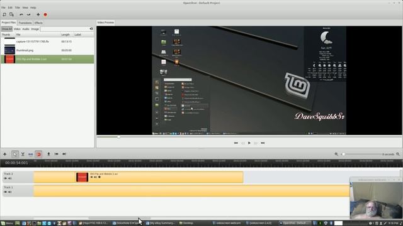The width and height of the screenshot is (403, 226).
Task: Mute Track 2 audio speaker icon
Action: 10,178
